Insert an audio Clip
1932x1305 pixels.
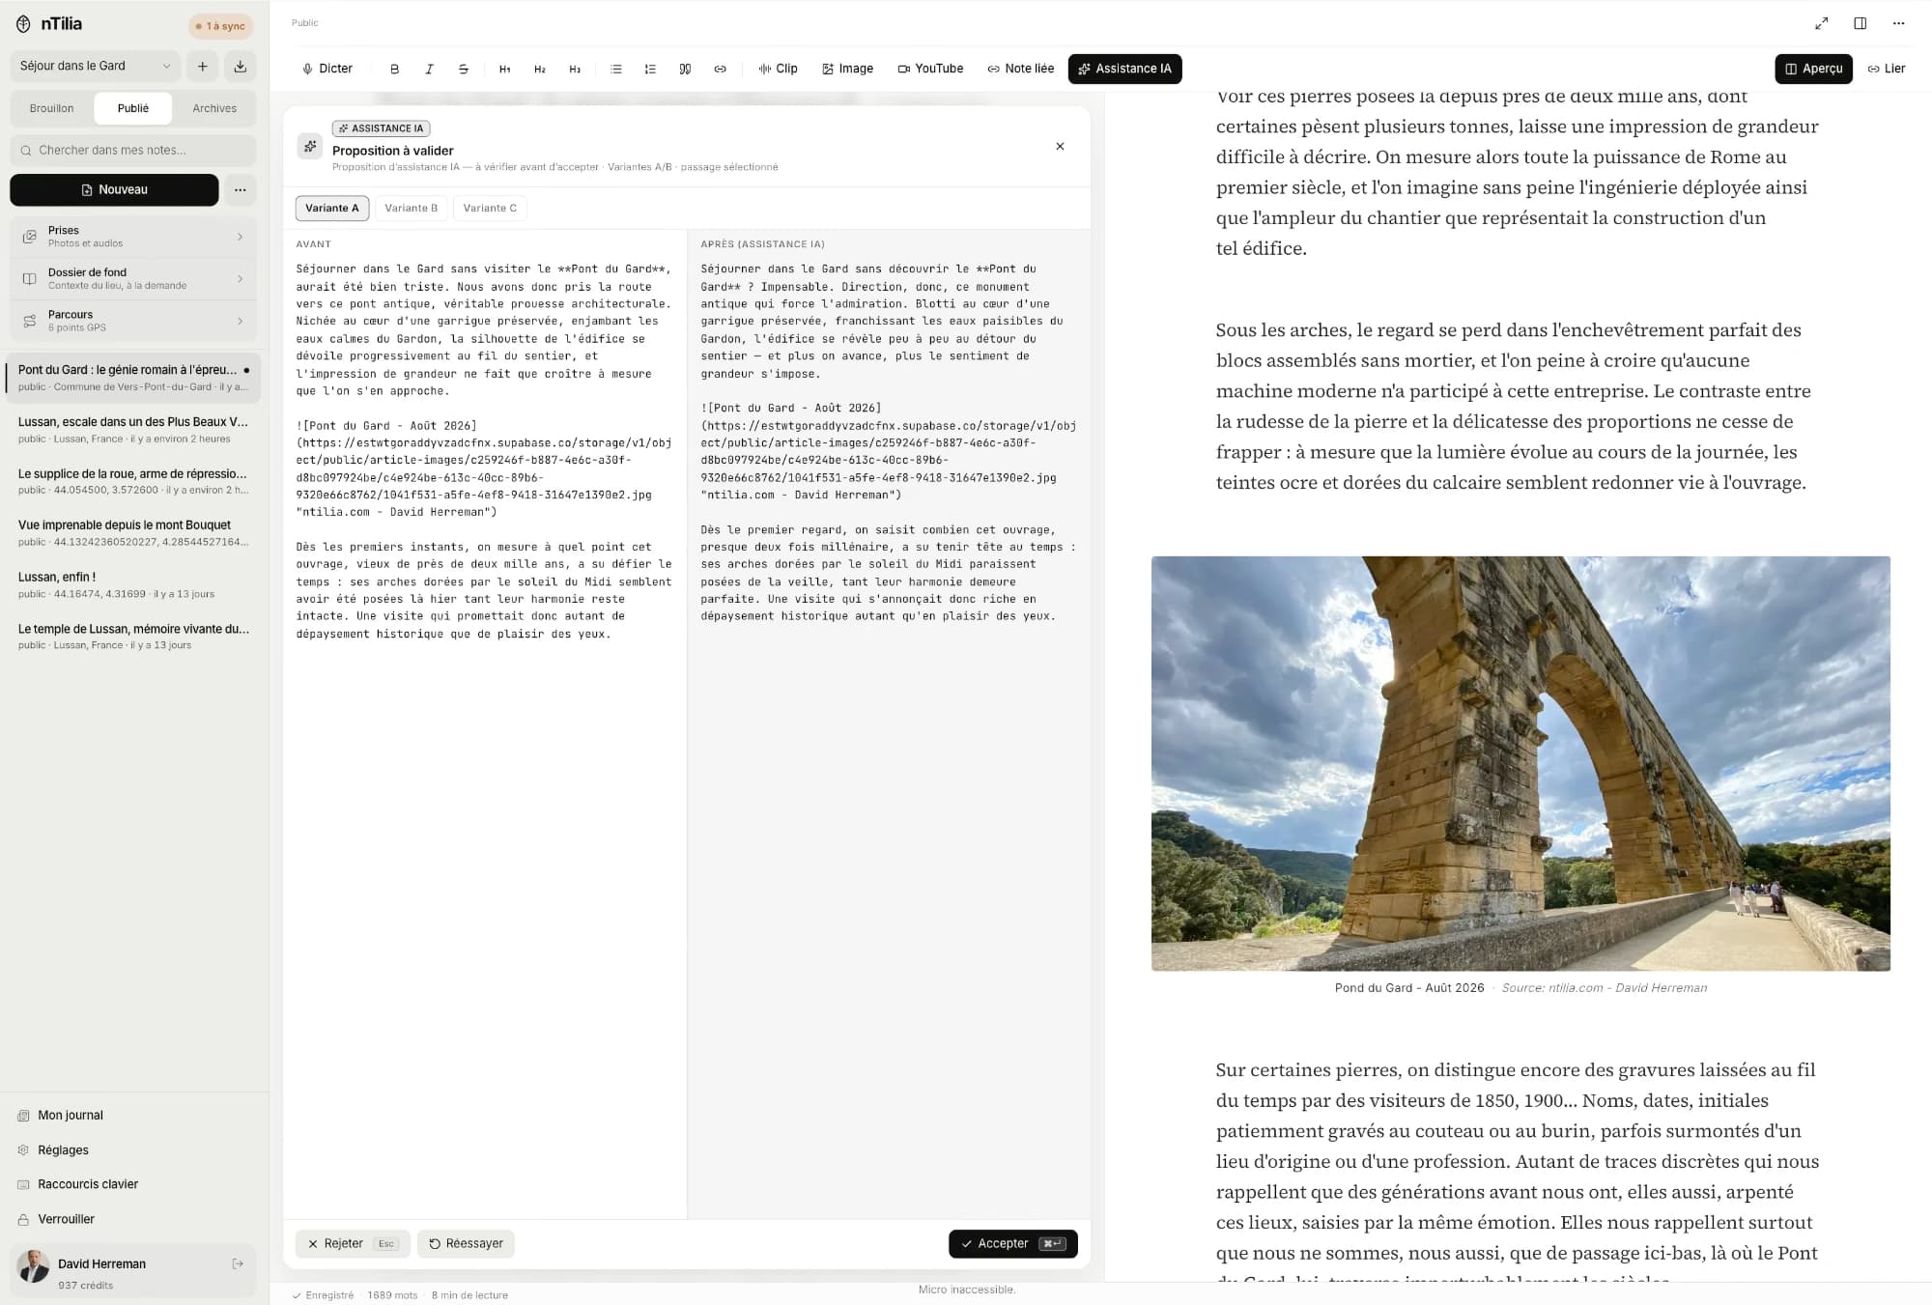pyautogui.click(x=779, y=69)
